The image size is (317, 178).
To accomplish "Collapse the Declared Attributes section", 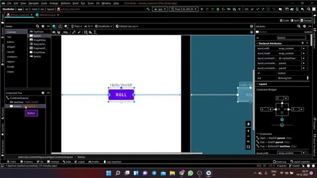I will pos(257,44).
